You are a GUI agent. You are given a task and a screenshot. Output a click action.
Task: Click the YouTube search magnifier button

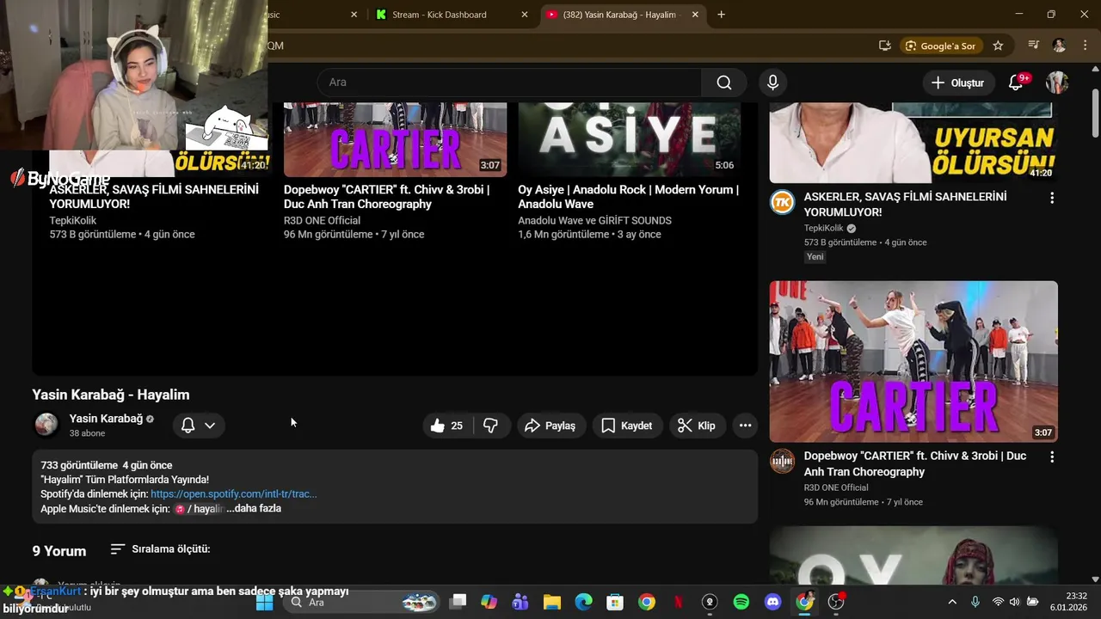click(724, 83)
